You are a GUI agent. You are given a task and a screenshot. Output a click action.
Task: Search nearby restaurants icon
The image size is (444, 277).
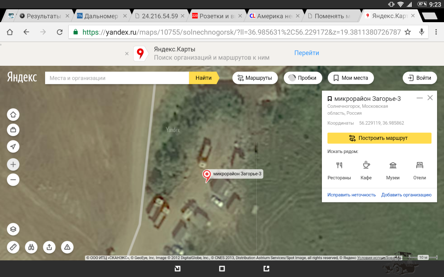(x=339, y=165)
